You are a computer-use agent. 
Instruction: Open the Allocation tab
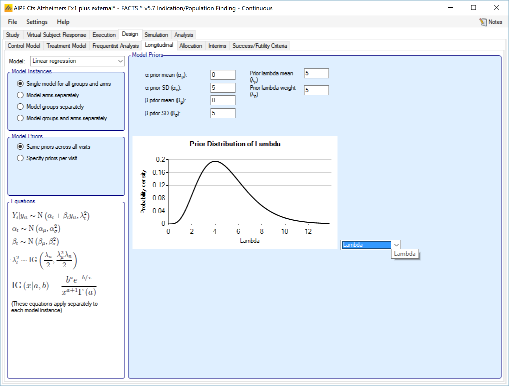[190, 46]
